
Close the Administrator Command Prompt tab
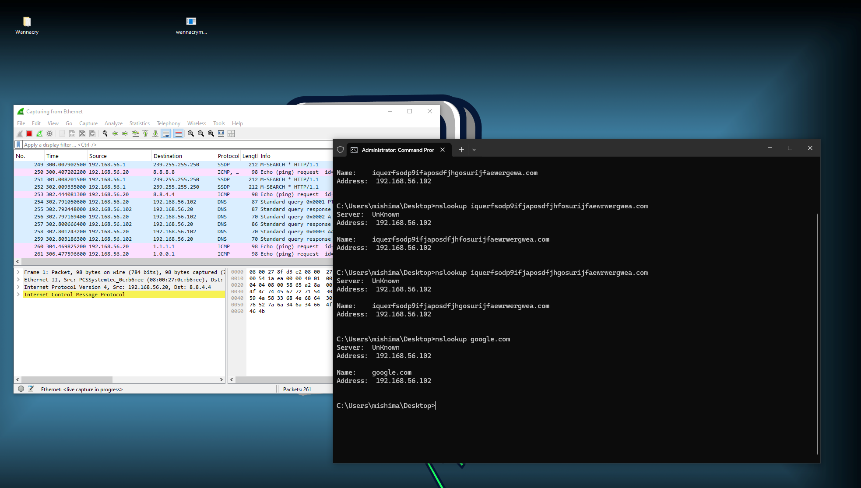tap(443, 150)
